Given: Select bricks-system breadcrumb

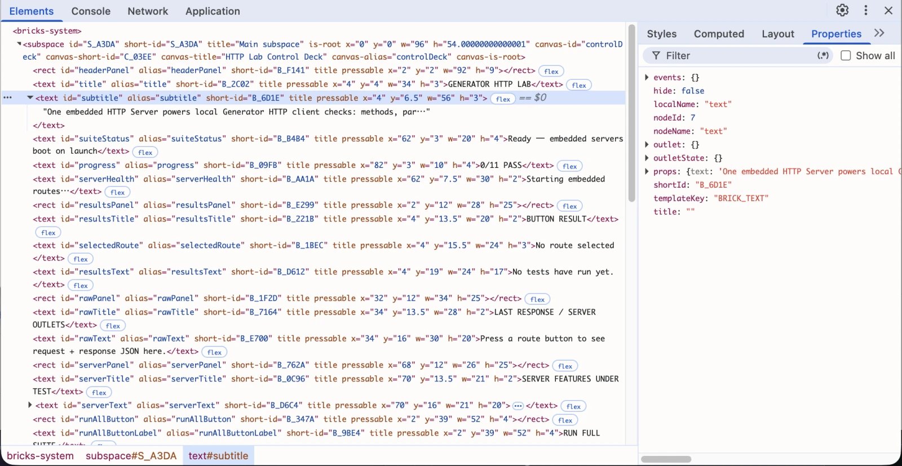Looking at the screenshot, I should pyautogui.click(x=40, y=456).
